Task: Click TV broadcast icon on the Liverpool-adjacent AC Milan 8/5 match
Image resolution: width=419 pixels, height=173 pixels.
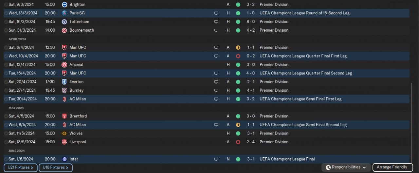Action: pyautogui.click(x=216, y=125)
